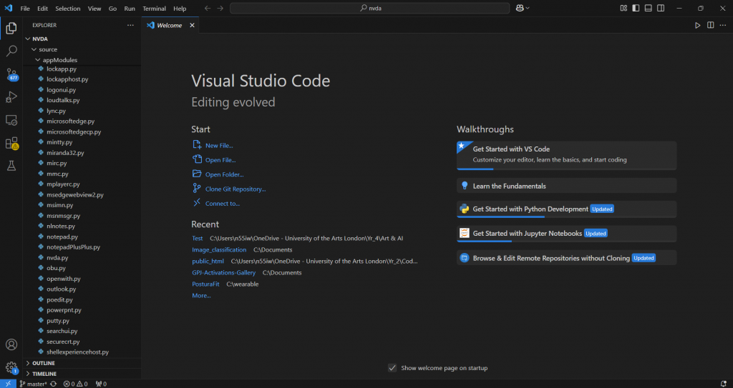
Task: Click New File link
Action: coord(219,146)
